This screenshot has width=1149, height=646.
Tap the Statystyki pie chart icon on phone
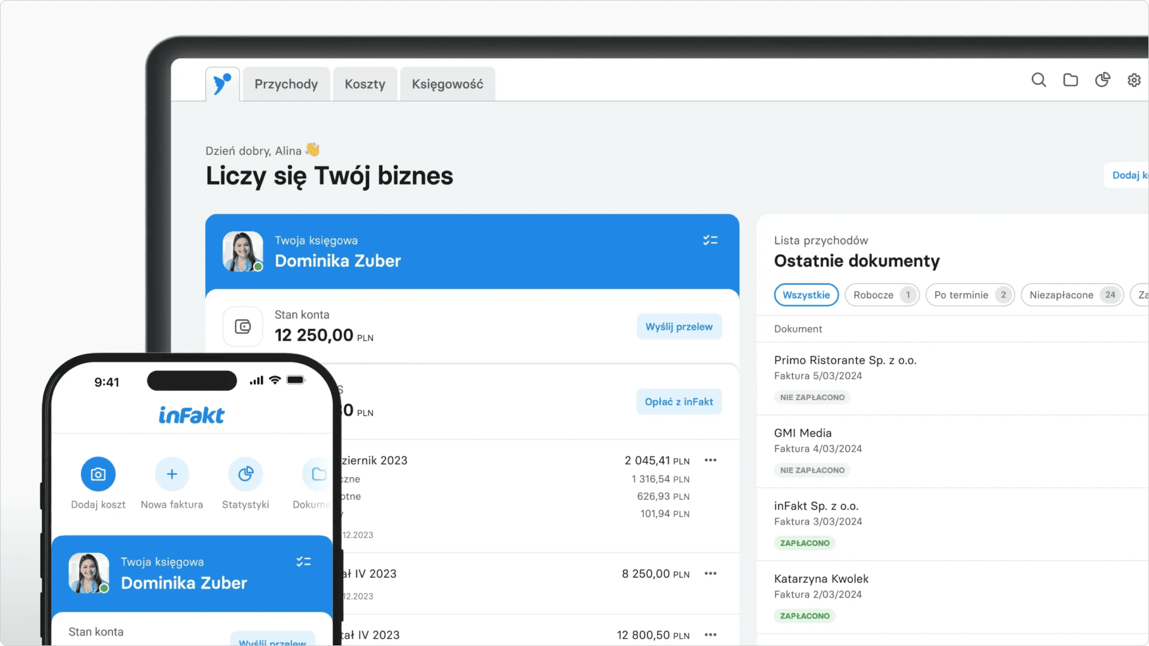point(245,474)
